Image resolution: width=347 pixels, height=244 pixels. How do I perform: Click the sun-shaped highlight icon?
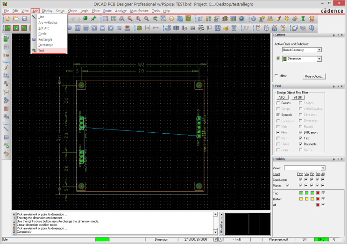tap(286, 19)
